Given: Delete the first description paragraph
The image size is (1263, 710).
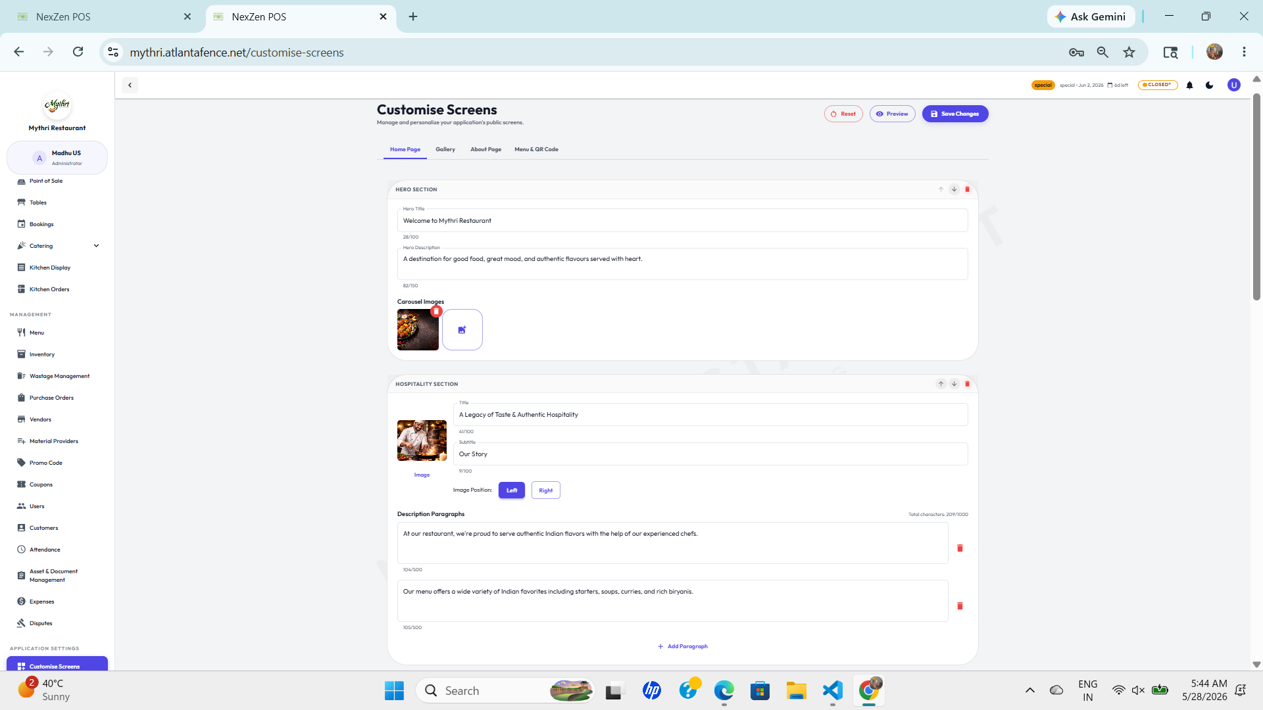Looking at the screenshot, I should pyautogui.click(x=960, y=548).
